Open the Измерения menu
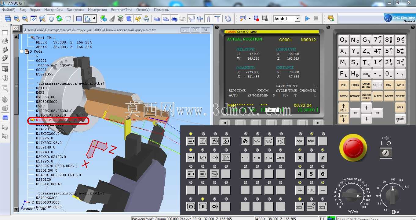 tap(97, 10)
